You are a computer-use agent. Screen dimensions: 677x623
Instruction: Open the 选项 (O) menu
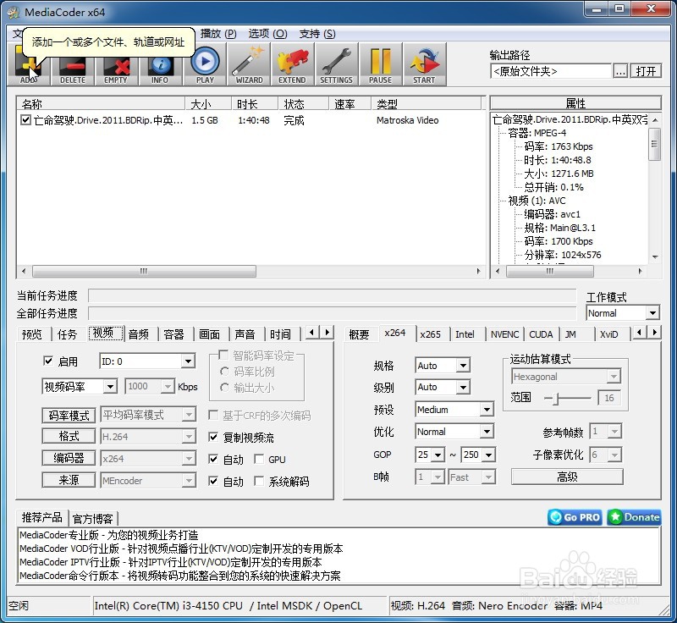(x=267, y=34)
